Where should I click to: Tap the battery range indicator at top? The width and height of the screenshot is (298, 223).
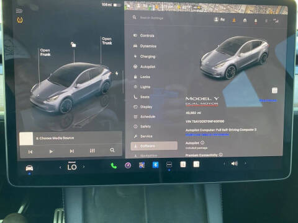click(111, 4)
